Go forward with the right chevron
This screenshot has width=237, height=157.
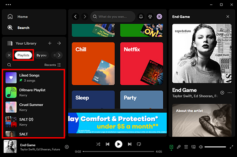pyautogui.click(x=85, y=17)
